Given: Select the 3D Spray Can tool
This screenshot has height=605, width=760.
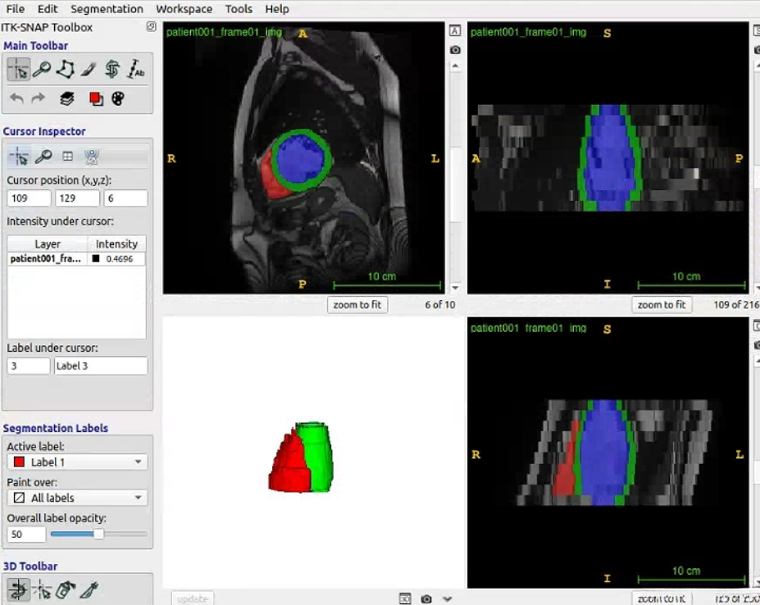Looking at the screenshot, I should [x=66, y=589].
